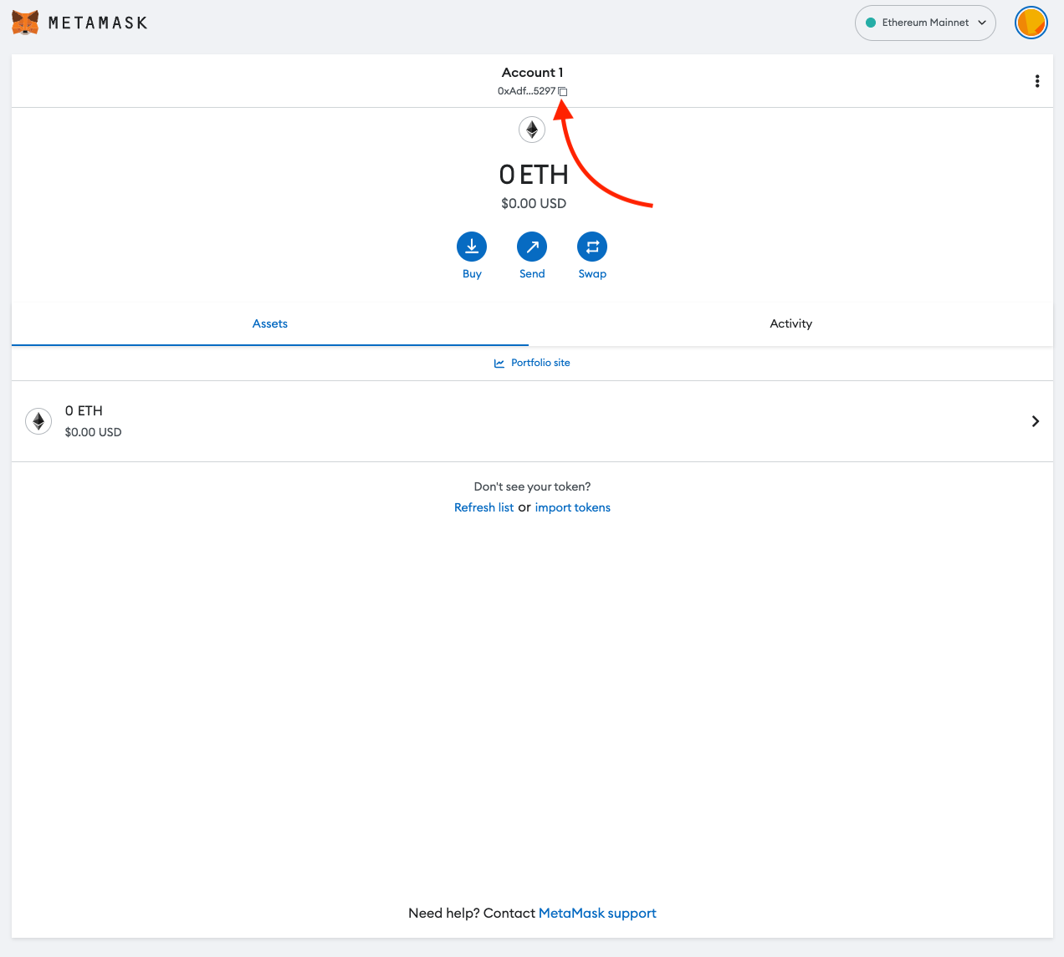This screenshot has height=957, width=1064.
Task: Open the Portfolio site link
Action: click(x=540, y=363)
